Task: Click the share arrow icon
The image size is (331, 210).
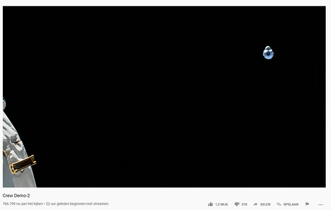Action: (255, 204)
